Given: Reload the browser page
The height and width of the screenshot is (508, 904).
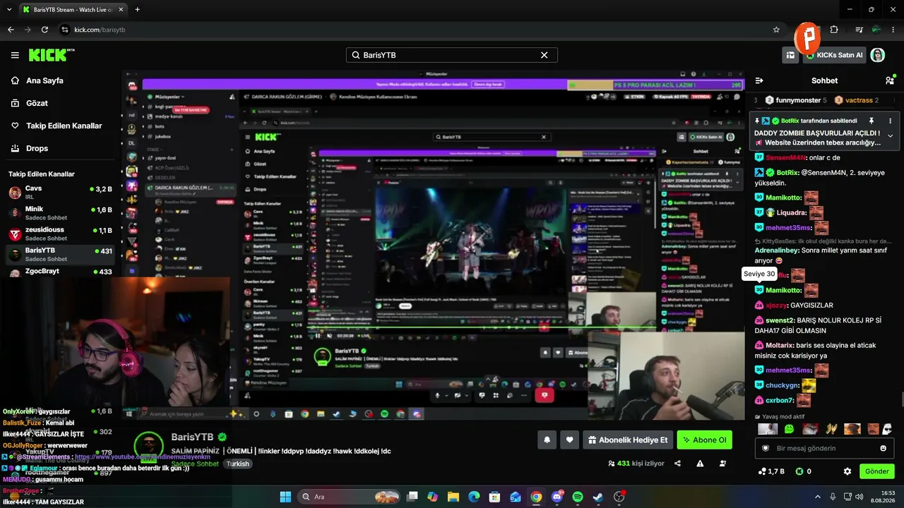Looking at the screenshot, I should tap(44, 30).
